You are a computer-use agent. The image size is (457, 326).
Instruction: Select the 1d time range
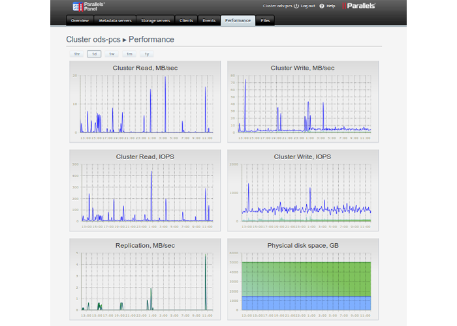pyautogui.click(x=94, y=54)
